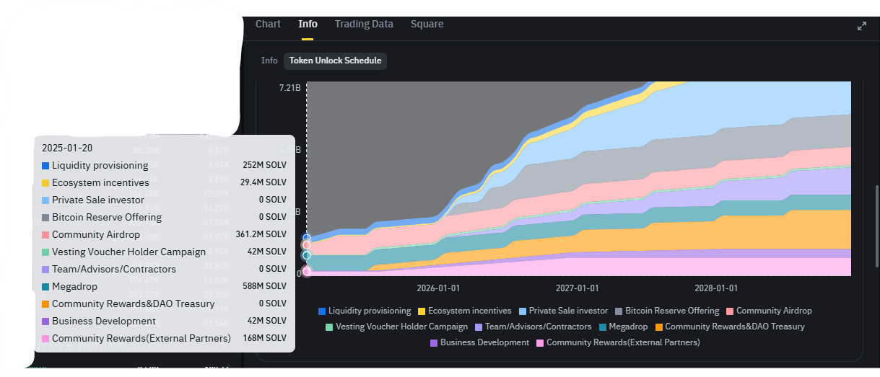Hide the Private Sale investor series
This screenshot has height=377, width=880.
[x=563, y=311]
